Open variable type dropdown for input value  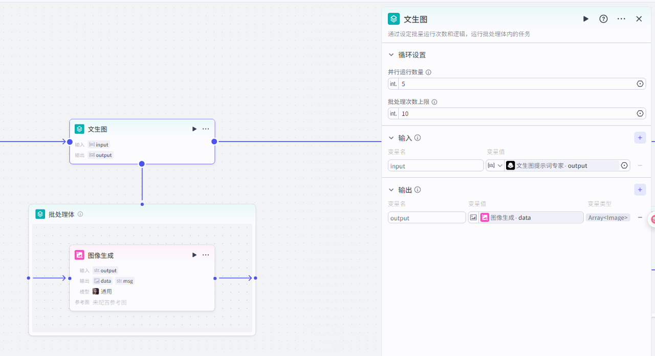coord(495,165)
